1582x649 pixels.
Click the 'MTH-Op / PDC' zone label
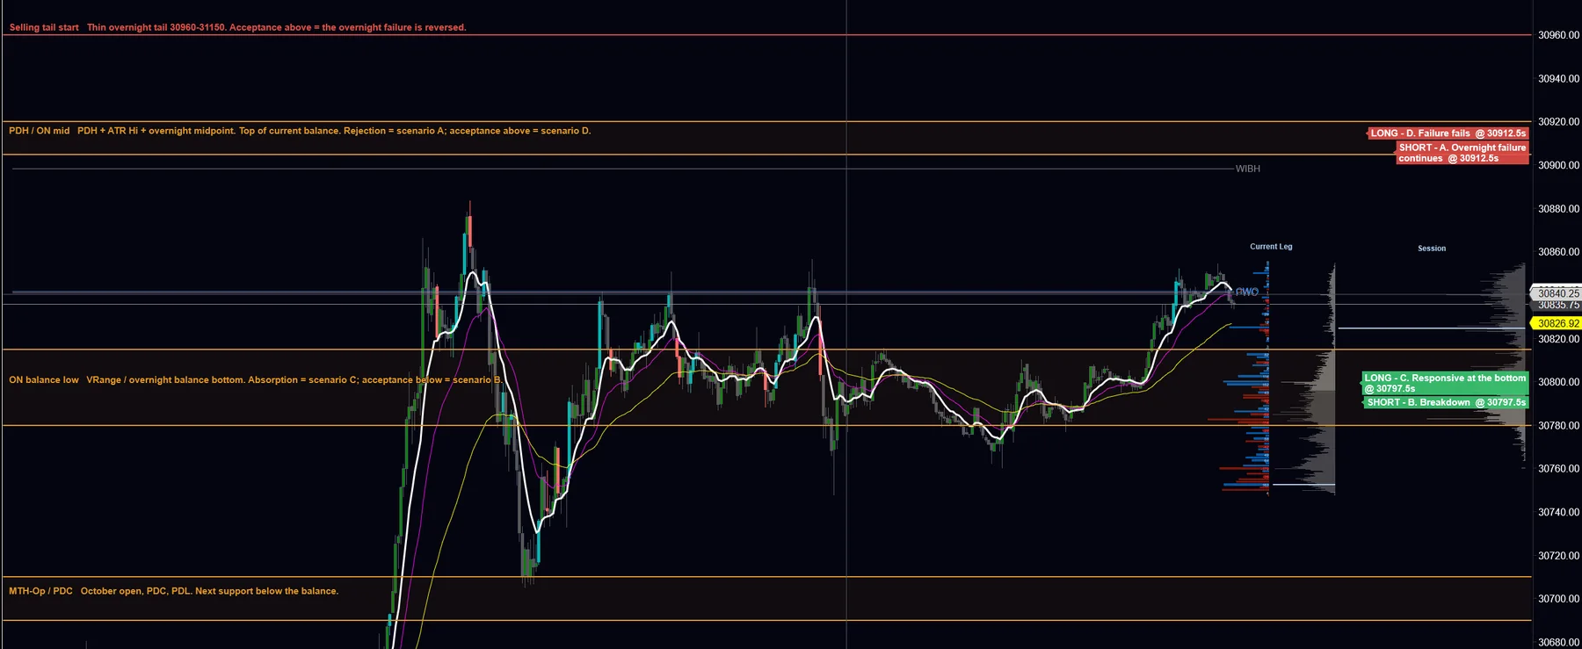tap(40, 591)
